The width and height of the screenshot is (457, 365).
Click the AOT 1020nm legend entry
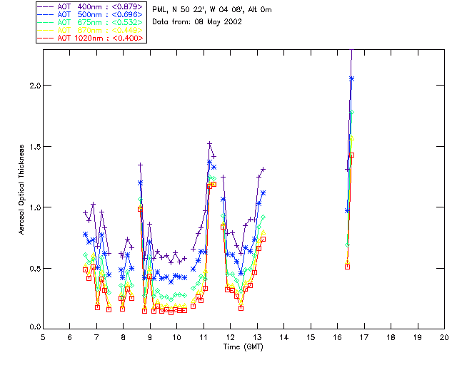click(x=91, y=38)
